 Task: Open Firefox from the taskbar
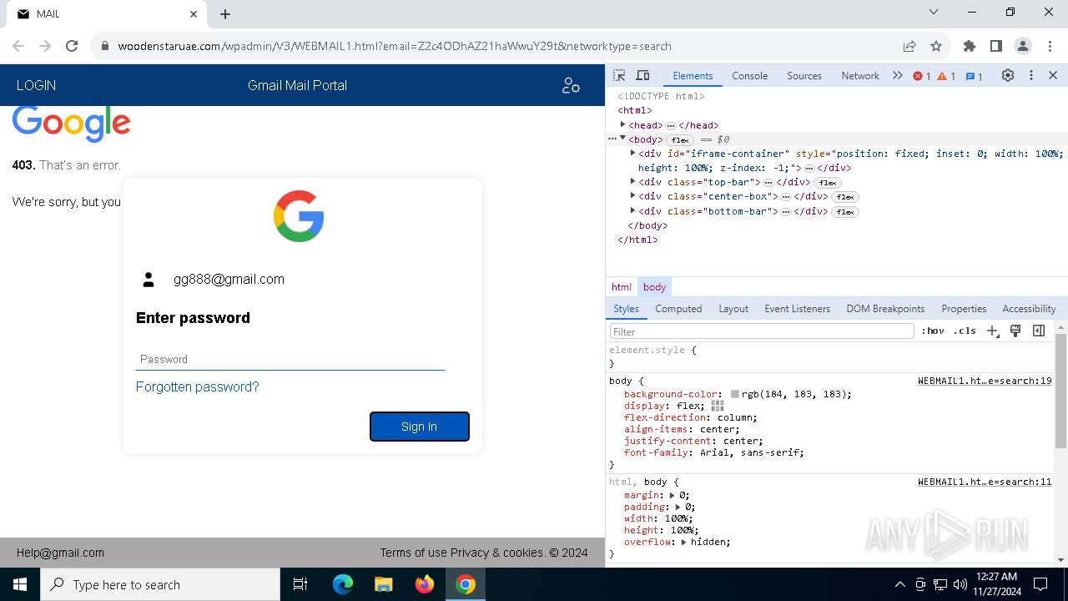[x=425, y=584]
